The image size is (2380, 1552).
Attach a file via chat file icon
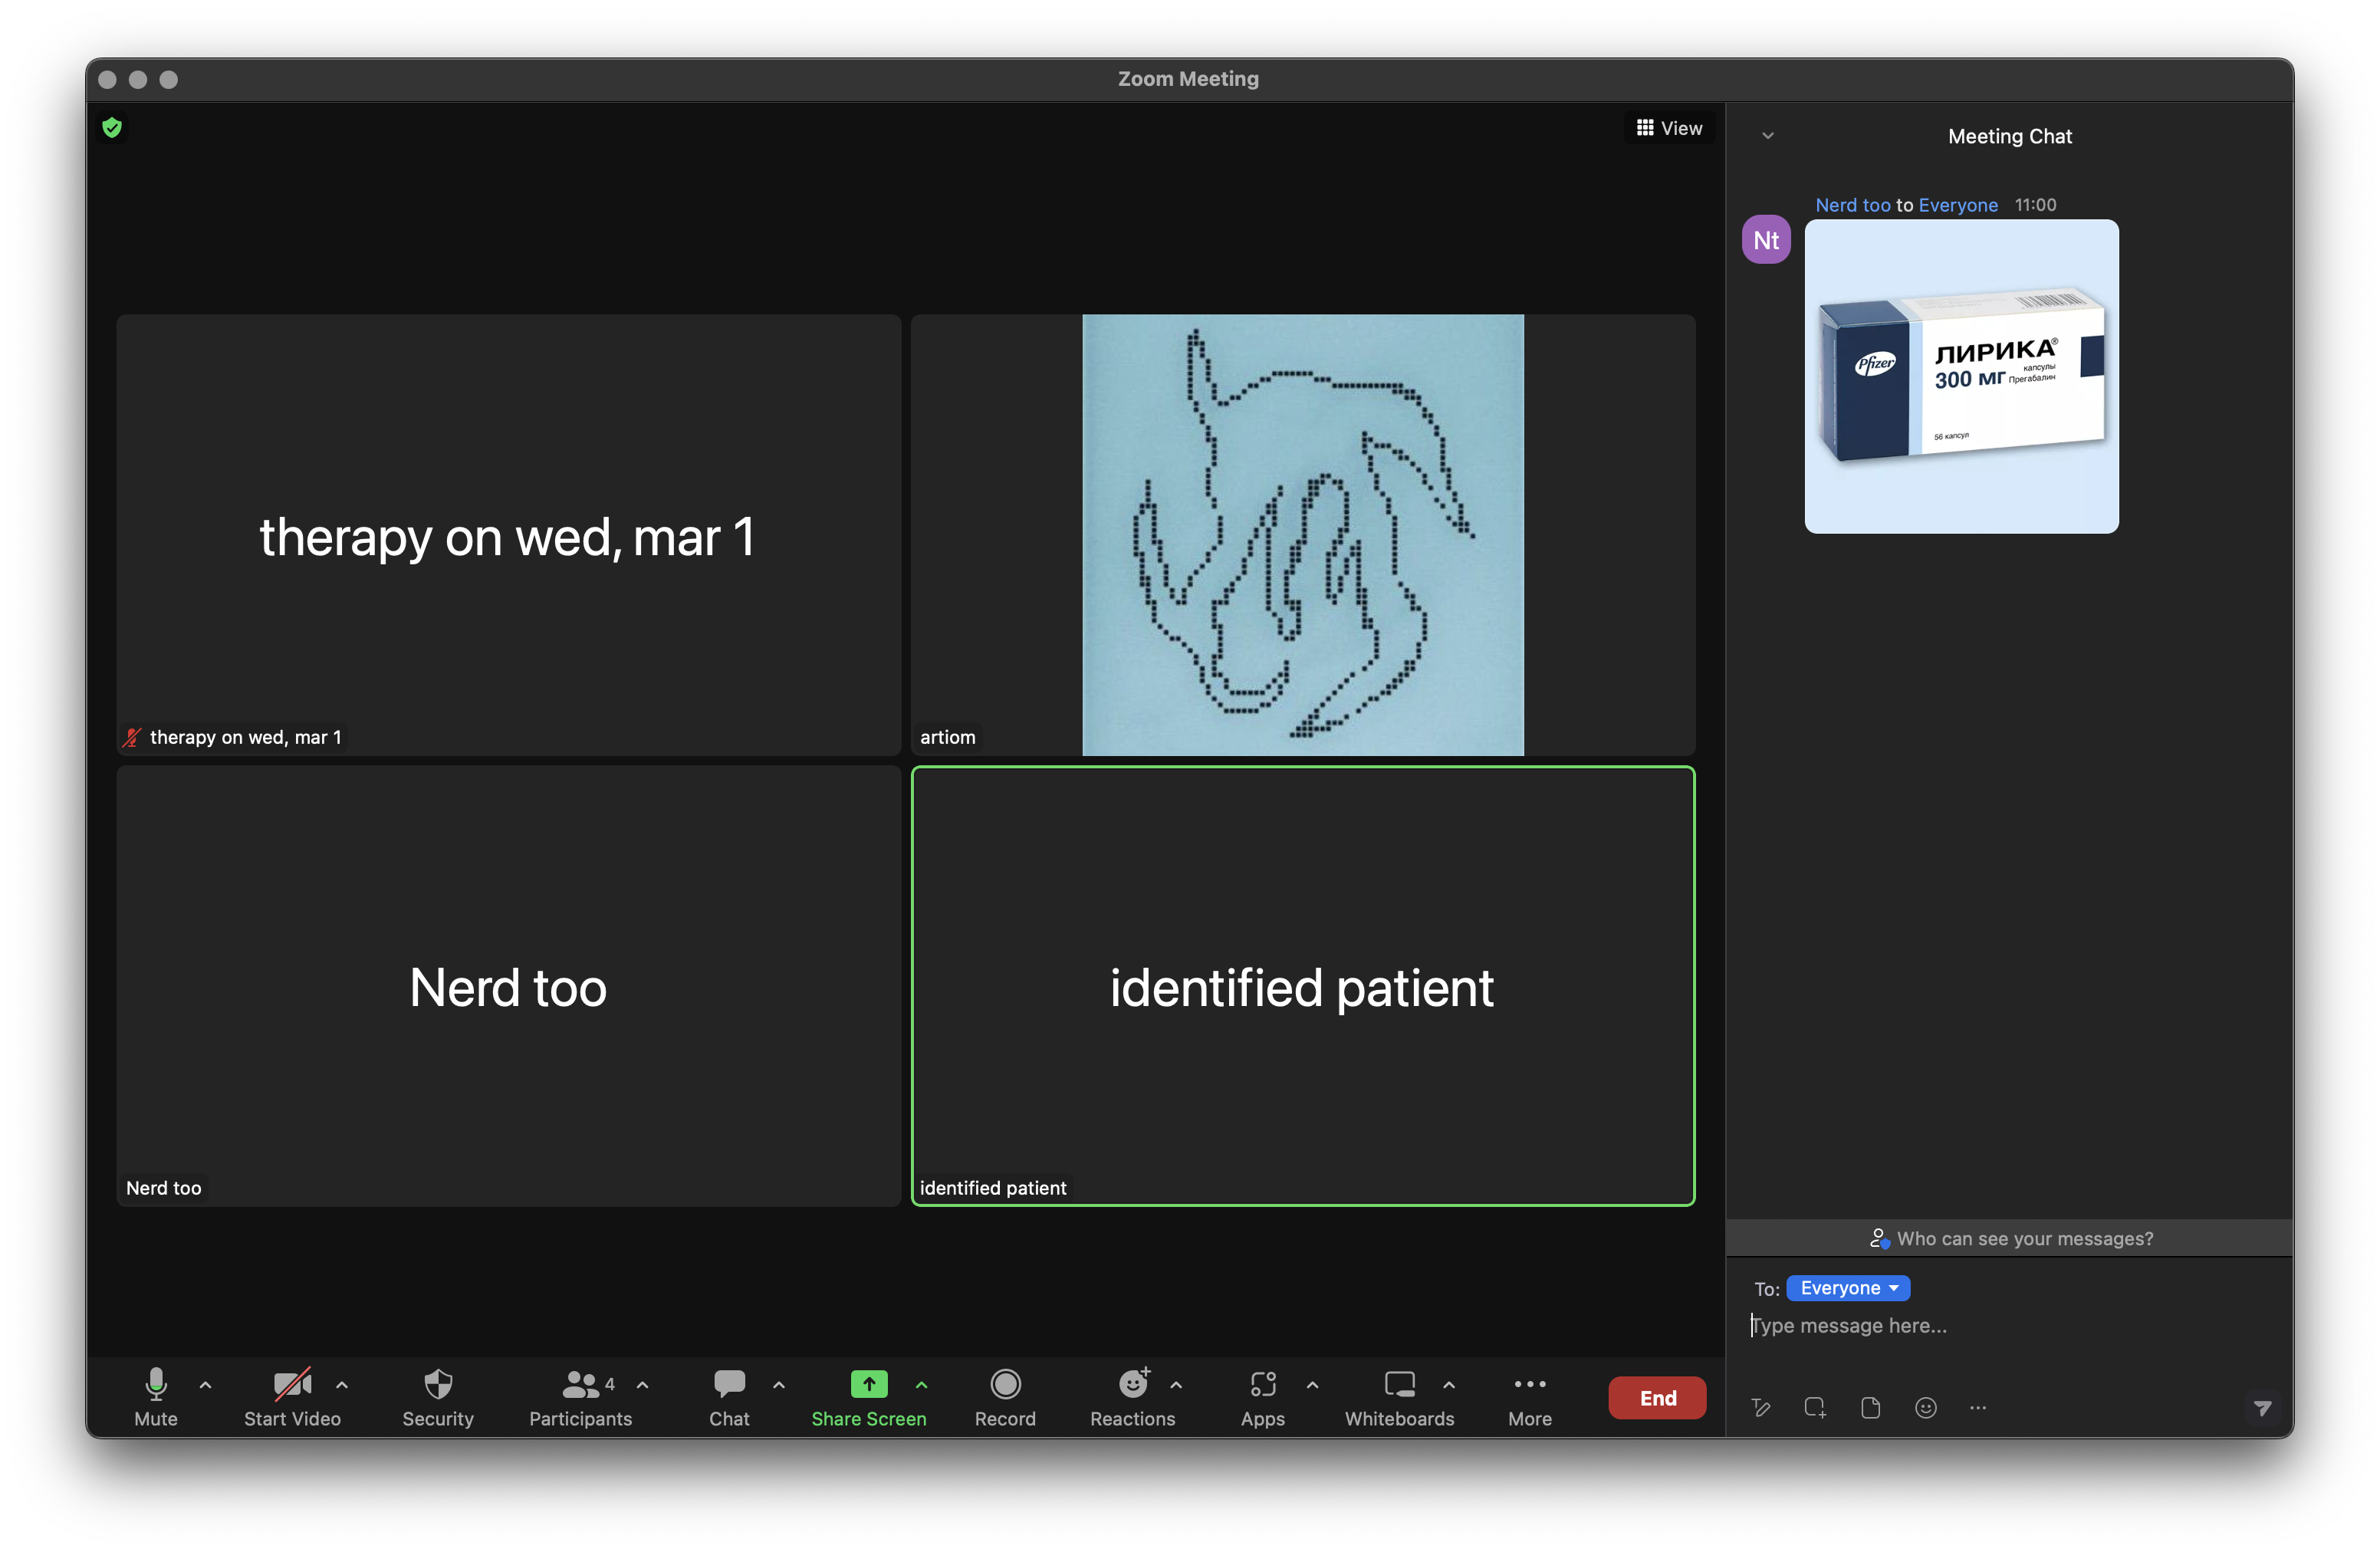click(x=1870, y=1408)
